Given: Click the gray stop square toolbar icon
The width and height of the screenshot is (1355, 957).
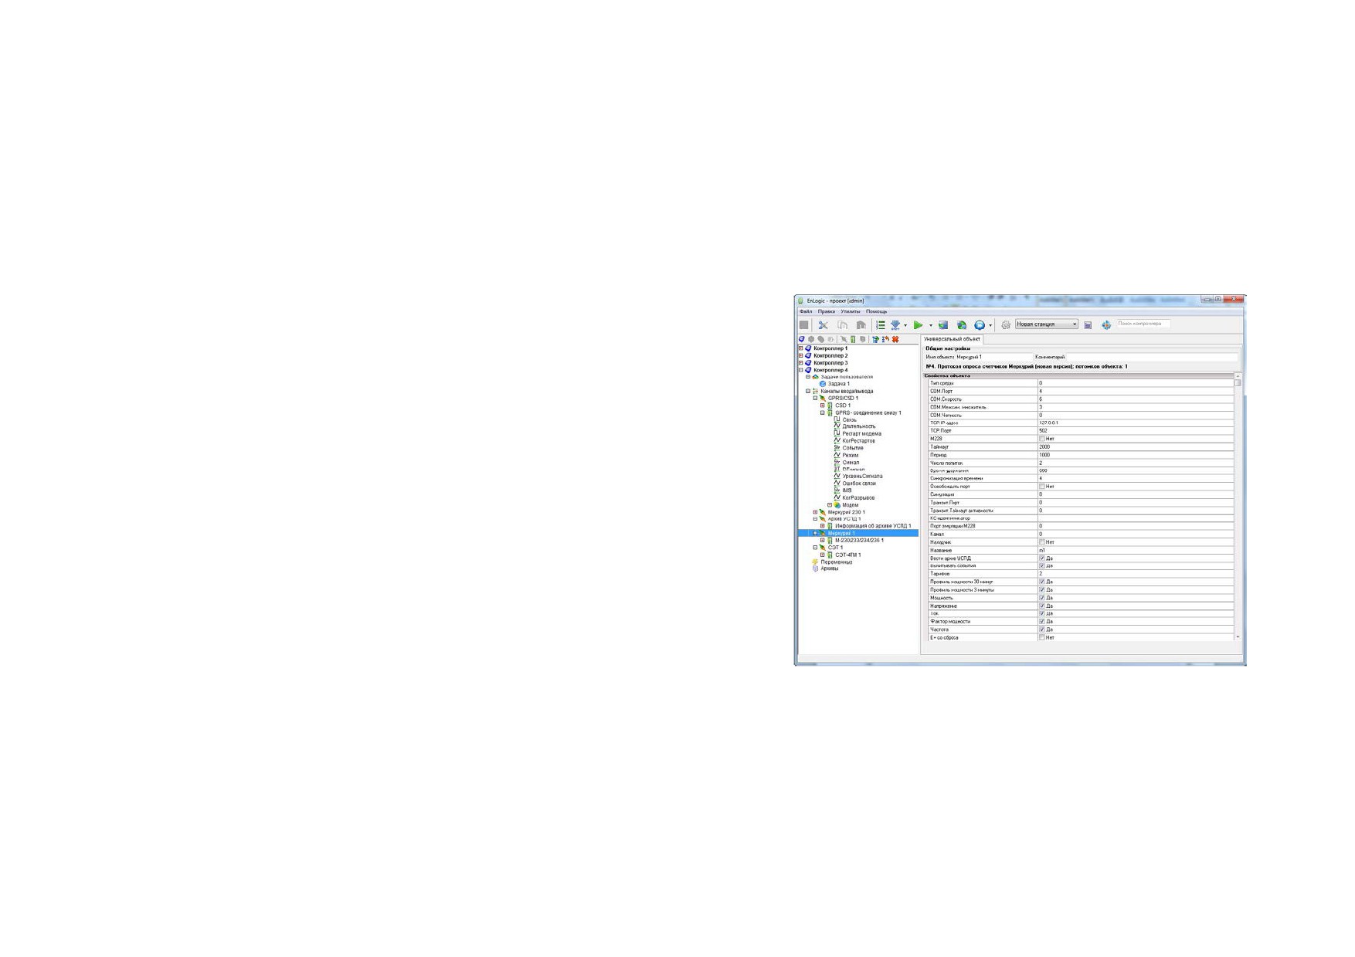Looking at the screenshot, I should (804, 325).
